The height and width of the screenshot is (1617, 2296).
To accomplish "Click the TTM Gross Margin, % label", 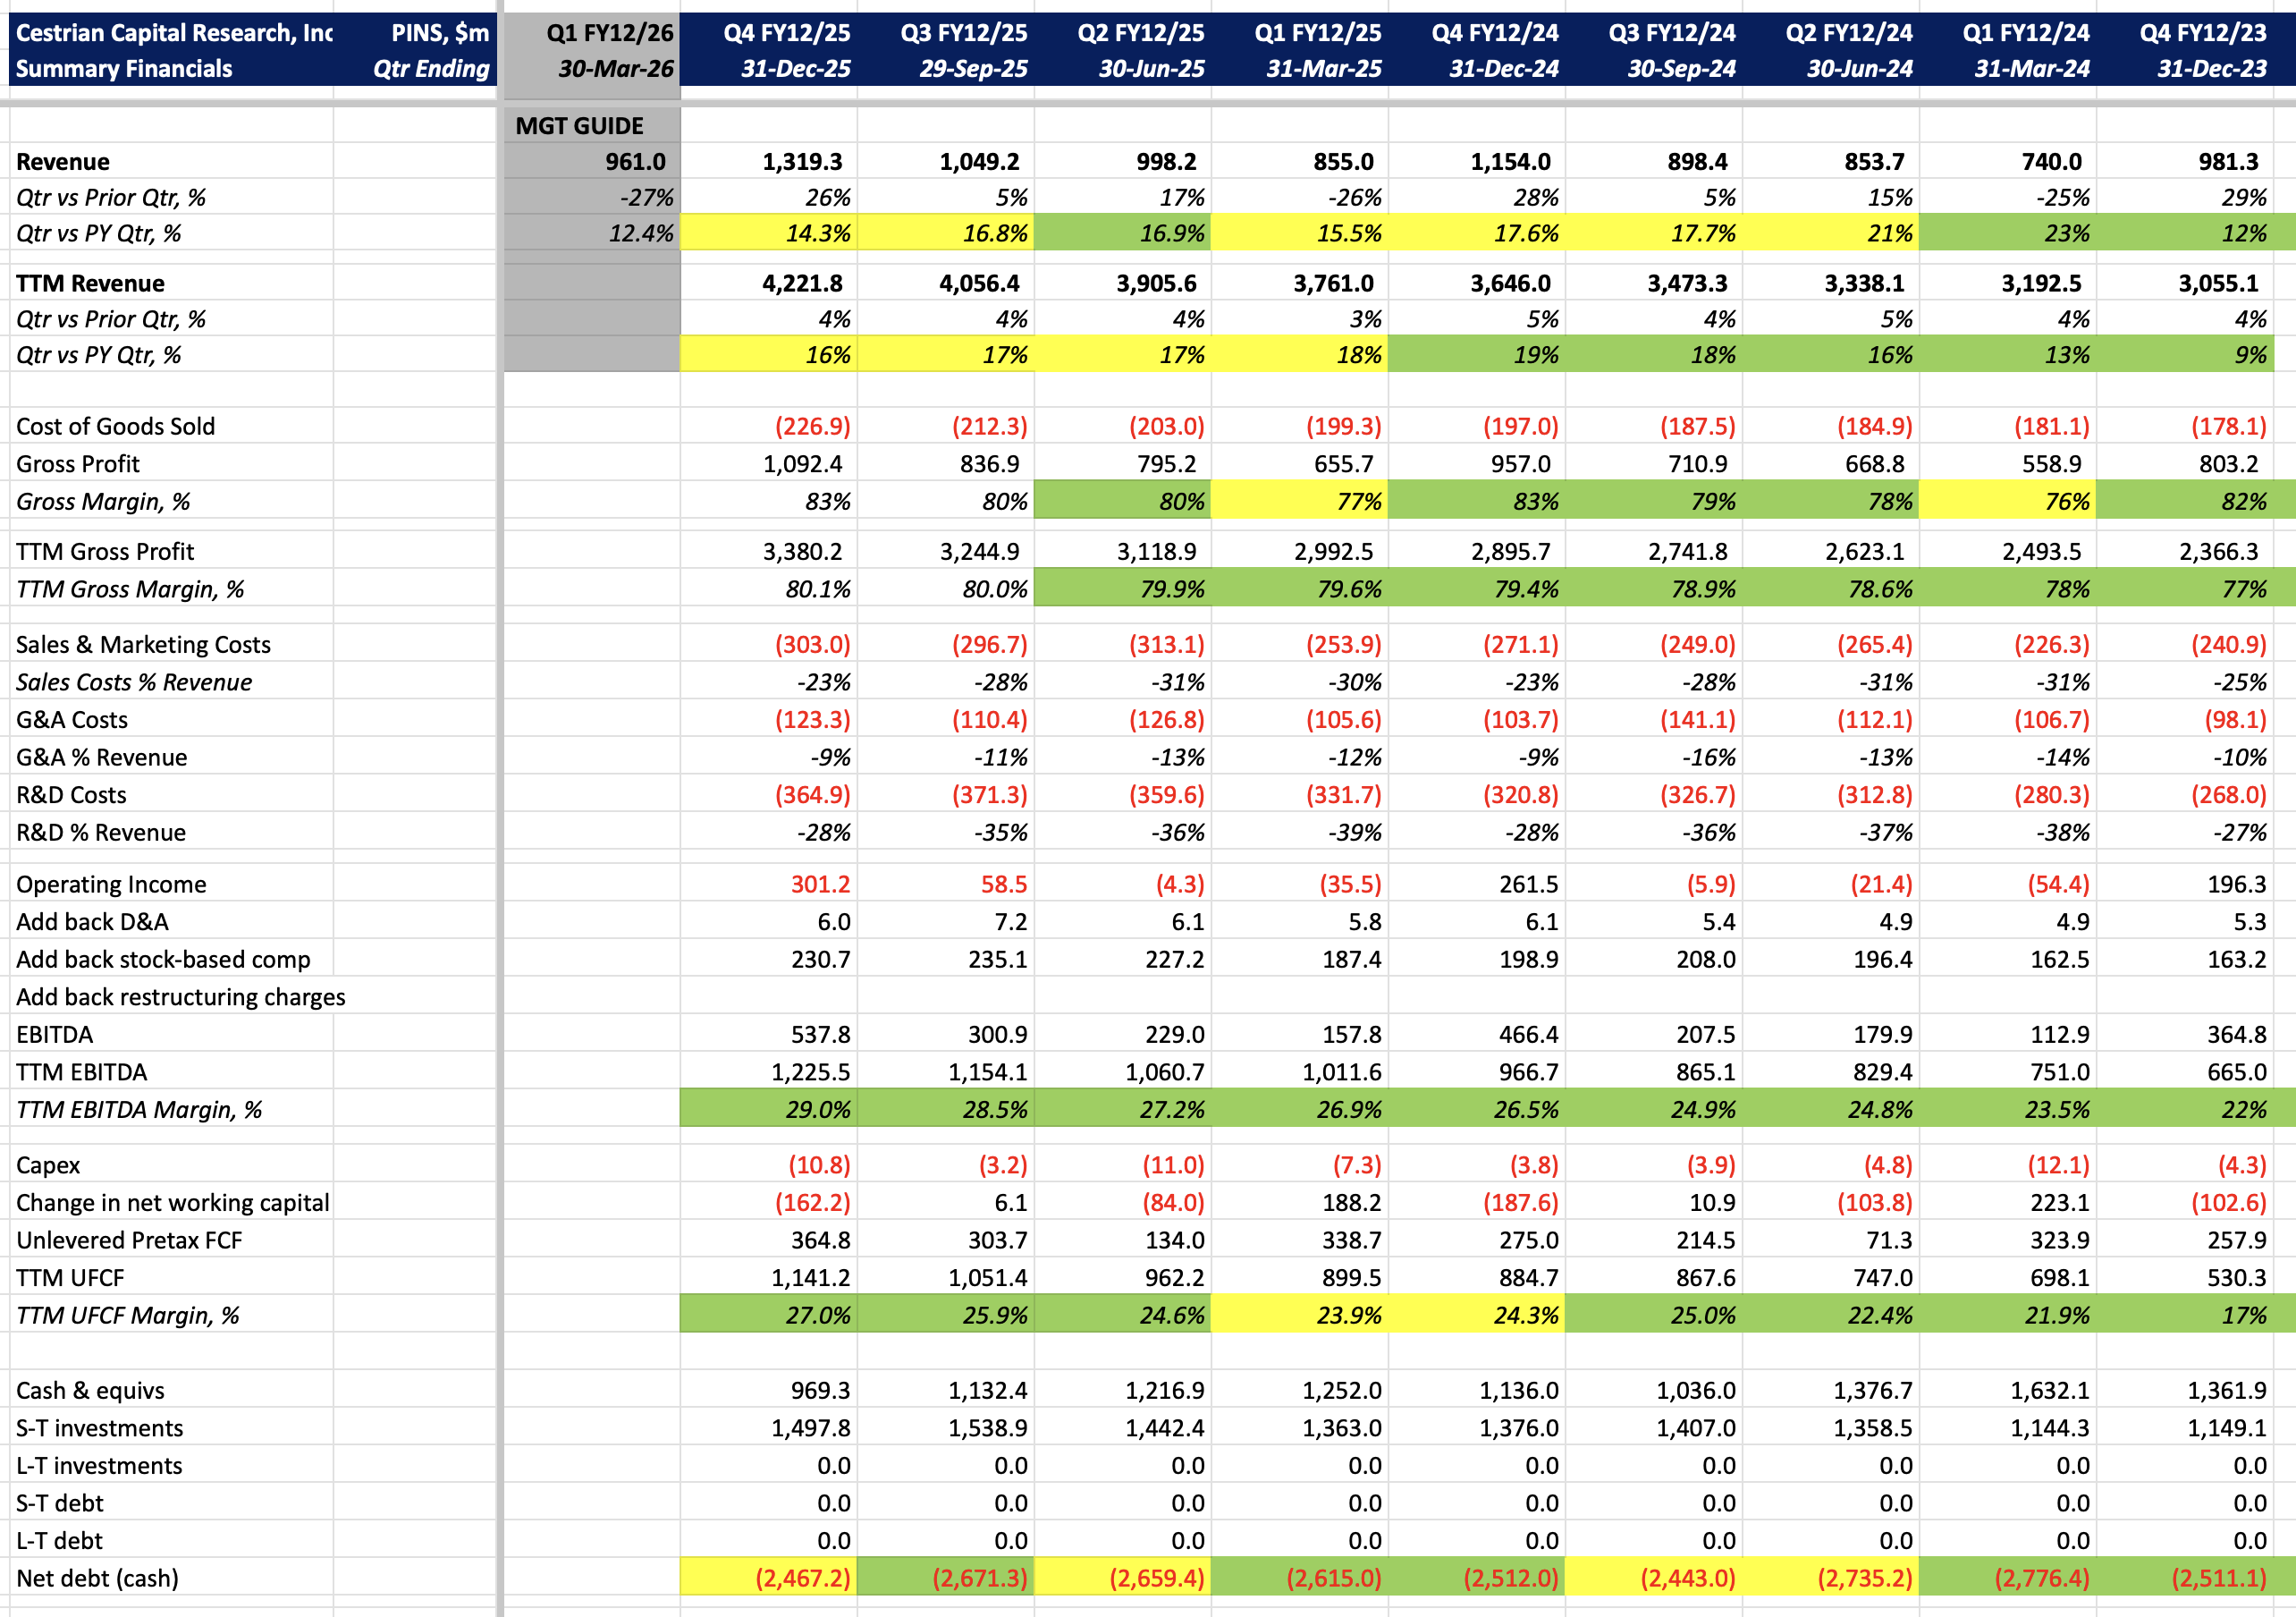I will (x=130, y=589).
